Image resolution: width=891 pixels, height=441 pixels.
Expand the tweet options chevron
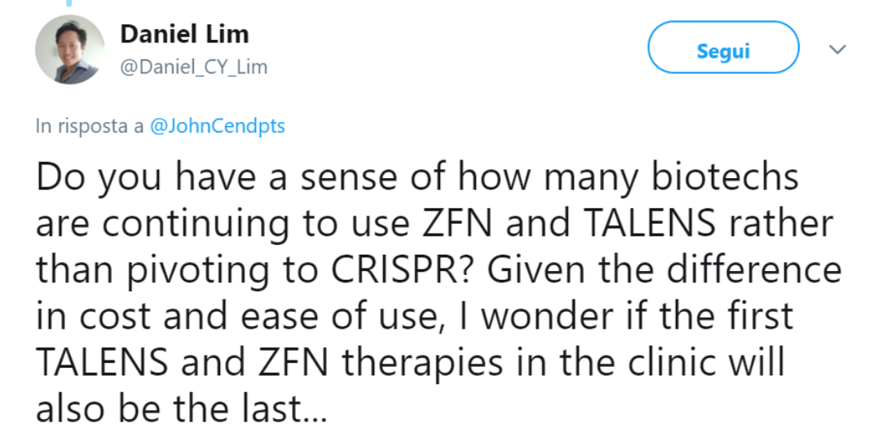(837, 50)
